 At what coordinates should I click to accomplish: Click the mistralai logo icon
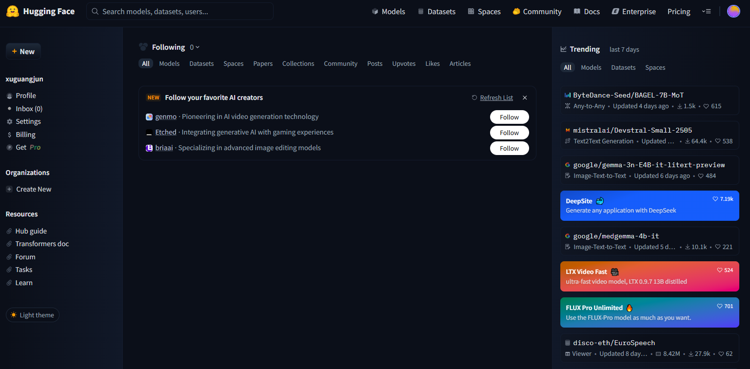[568, 130]
